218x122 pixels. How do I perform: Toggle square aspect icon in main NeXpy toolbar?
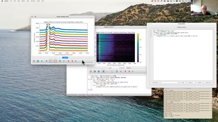coord(112,72)
